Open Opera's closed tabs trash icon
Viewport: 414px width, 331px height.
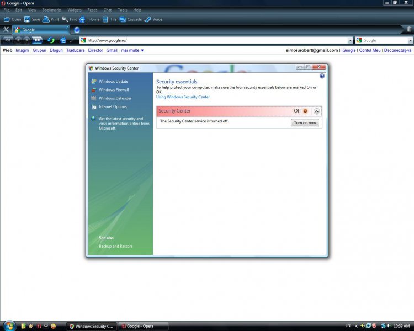409,29
